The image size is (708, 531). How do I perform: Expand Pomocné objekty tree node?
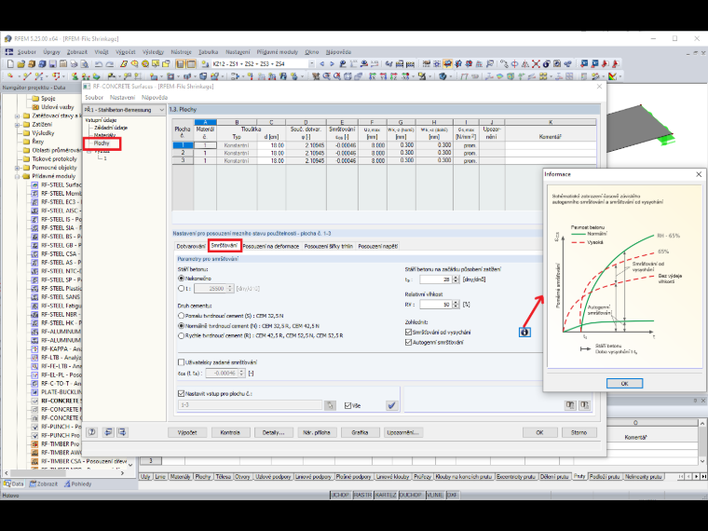tap(18, 168)
